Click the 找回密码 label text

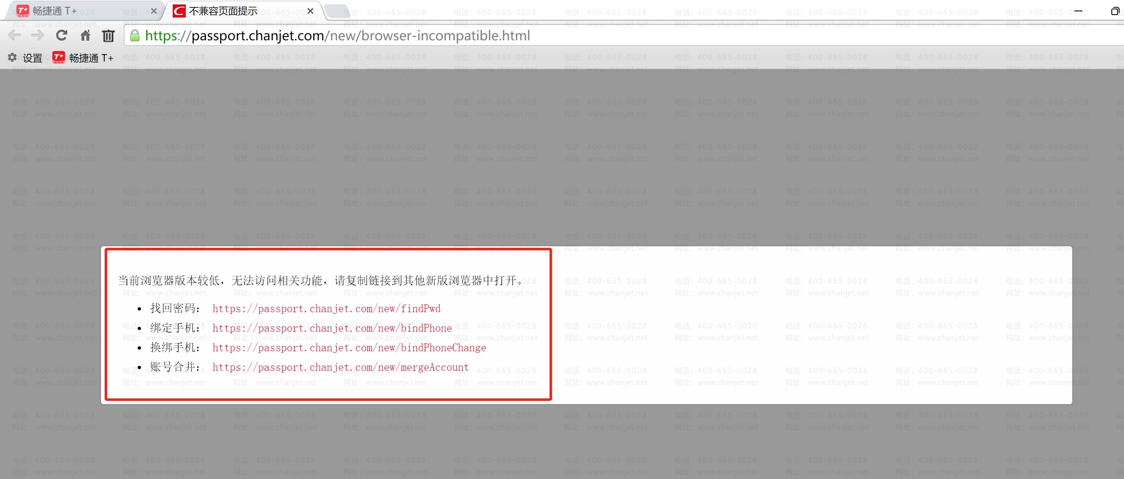173,308
